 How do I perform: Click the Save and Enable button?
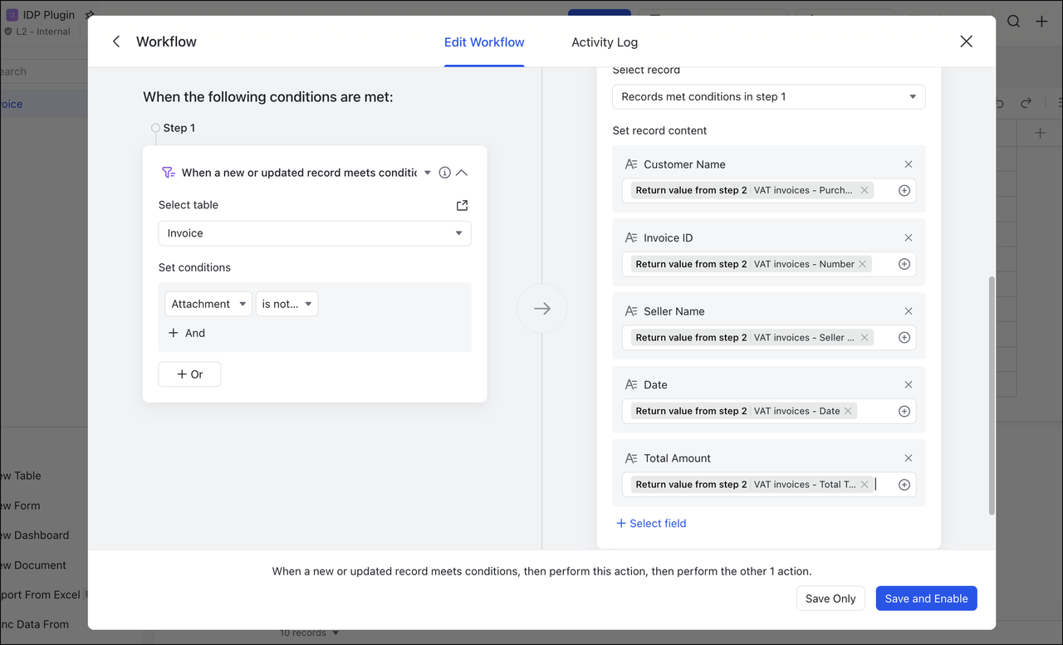(926, 599)
